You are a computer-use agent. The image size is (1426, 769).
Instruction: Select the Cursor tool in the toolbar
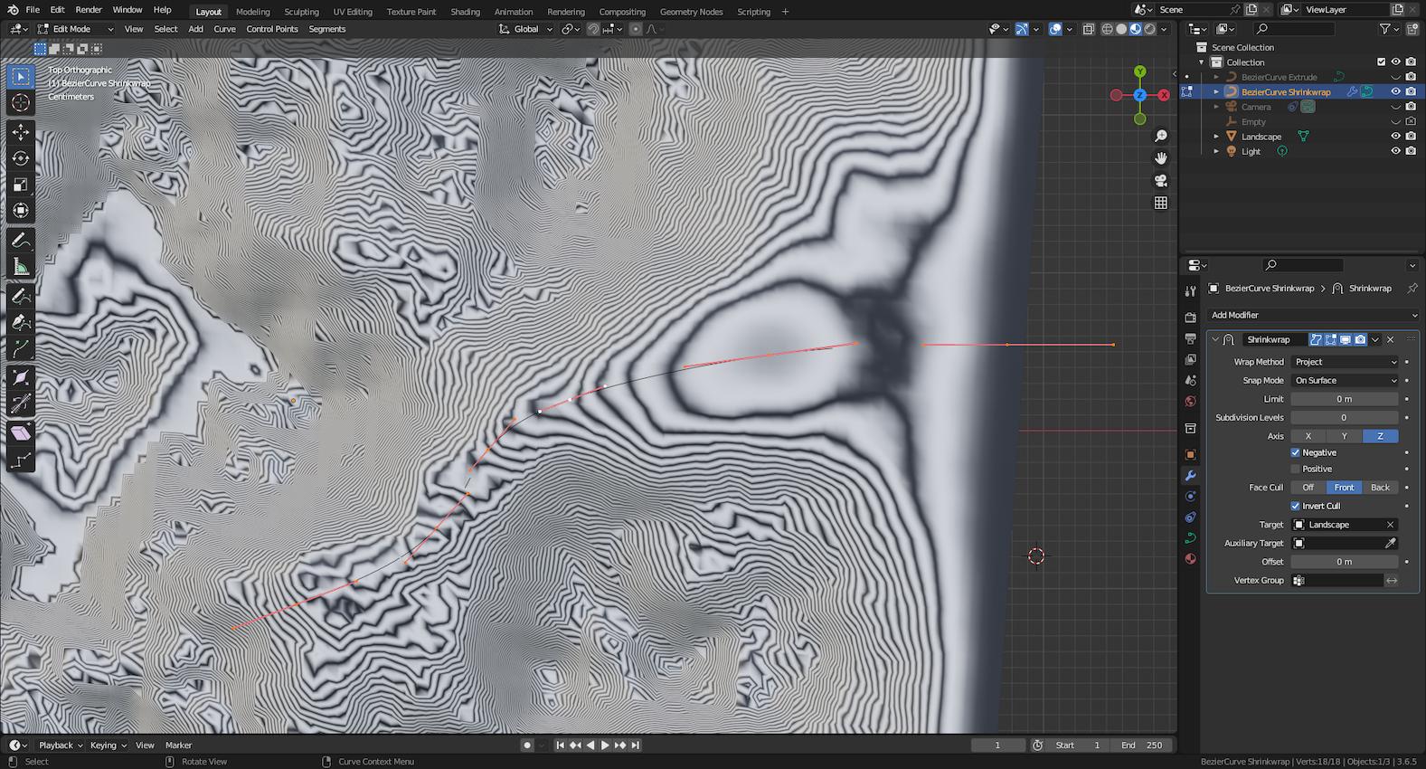(20, 102)
